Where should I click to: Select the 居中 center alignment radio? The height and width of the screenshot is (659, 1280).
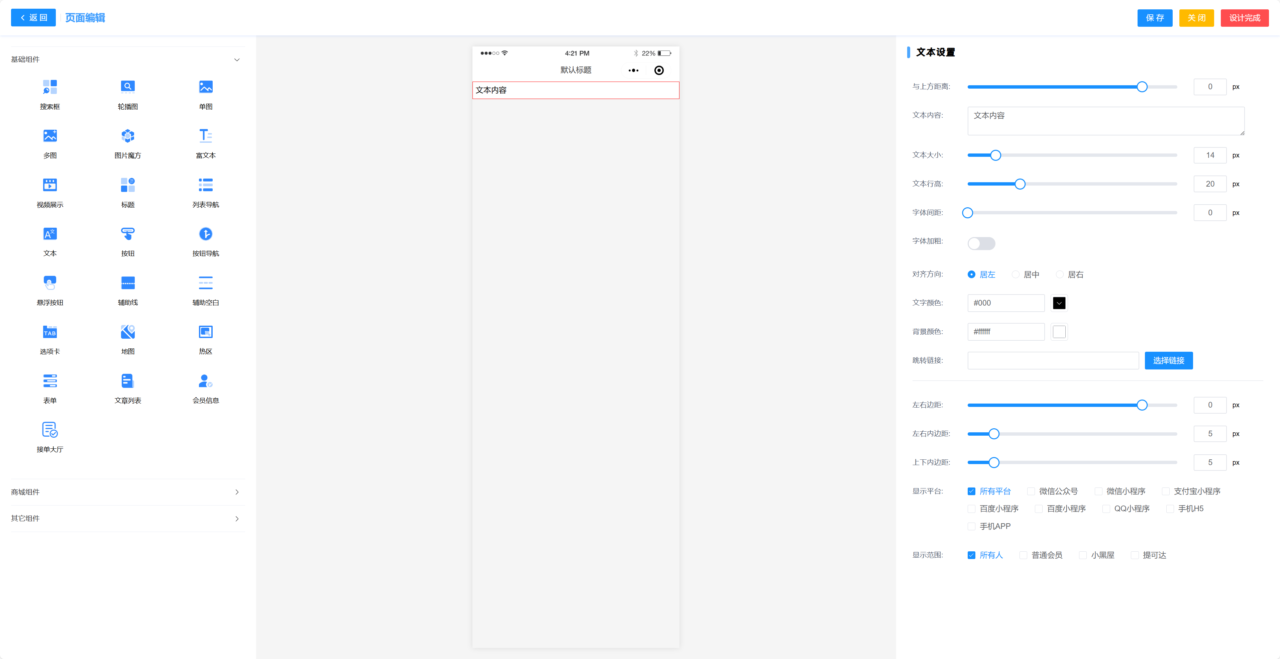(1016, 274)
